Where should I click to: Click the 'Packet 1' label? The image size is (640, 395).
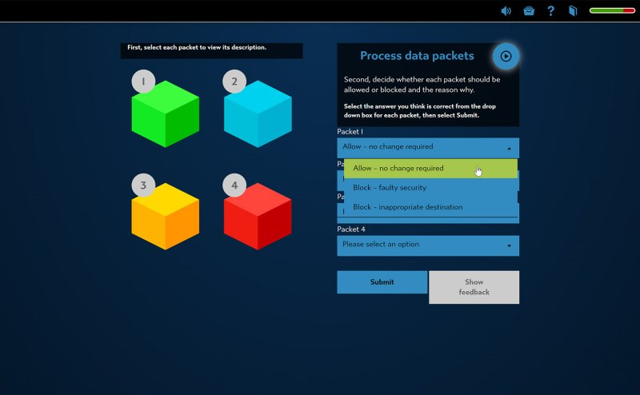350,131
